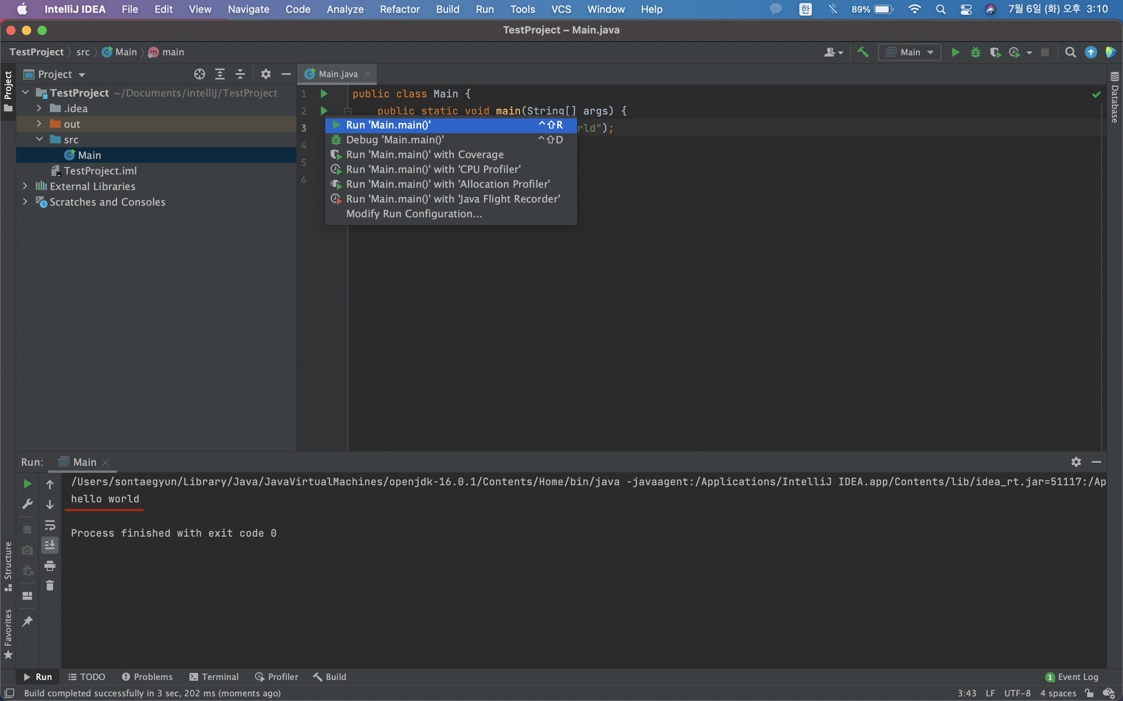
Task: Open the Event Log
Action: coord(1072,677)
